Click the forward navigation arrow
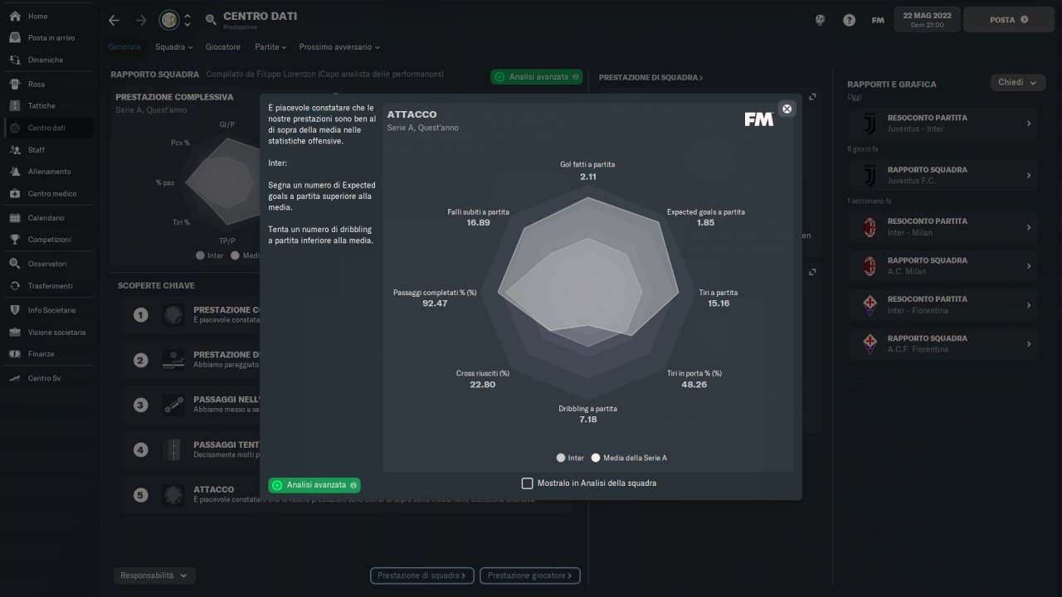The width and height of the screenshot is (1062, 597). (x=141, y=20)
